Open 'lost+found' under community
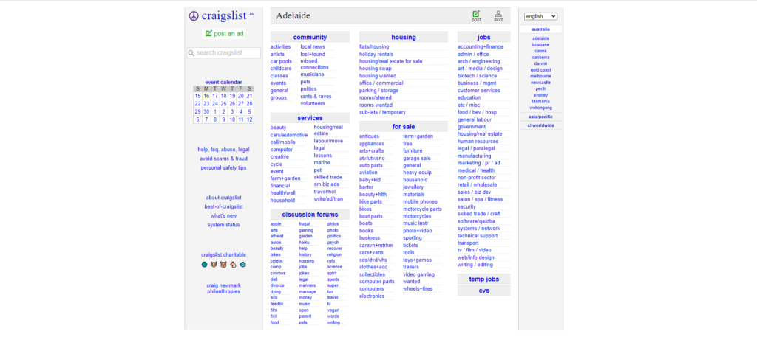 313,55
